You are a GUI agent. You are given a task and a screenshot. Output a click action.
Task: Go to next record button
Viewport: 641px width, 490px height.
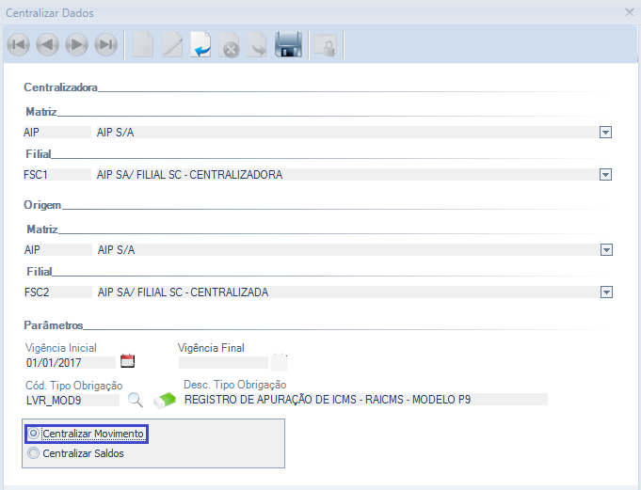[77, 44]
